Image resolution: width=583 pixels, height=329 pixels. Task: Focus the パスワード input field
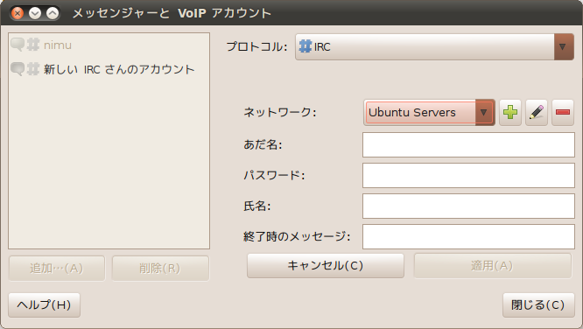click(468, 176)
